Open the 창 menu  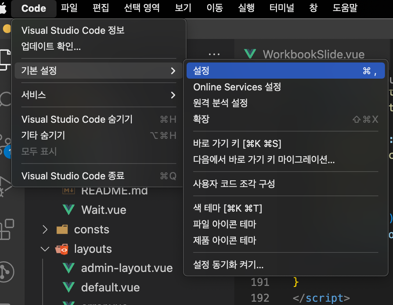pyautogui.click(x=313, y=8)
